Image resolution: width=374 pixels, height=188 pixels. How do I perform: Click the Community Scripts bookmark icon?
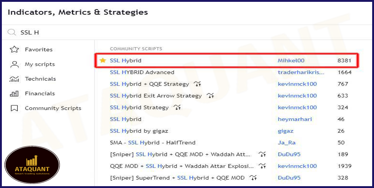(14, 108)
